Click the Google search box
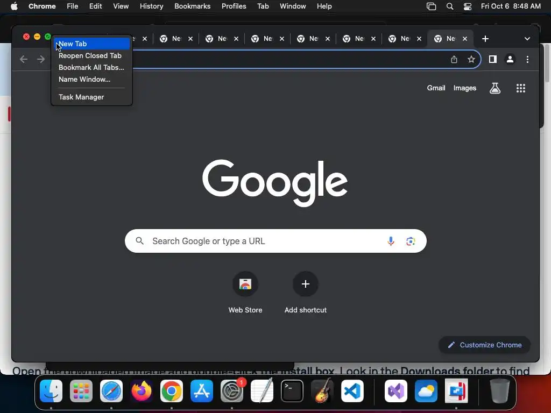Image resolution: width=551 pixels, height=413 pixels. (275, 241)
